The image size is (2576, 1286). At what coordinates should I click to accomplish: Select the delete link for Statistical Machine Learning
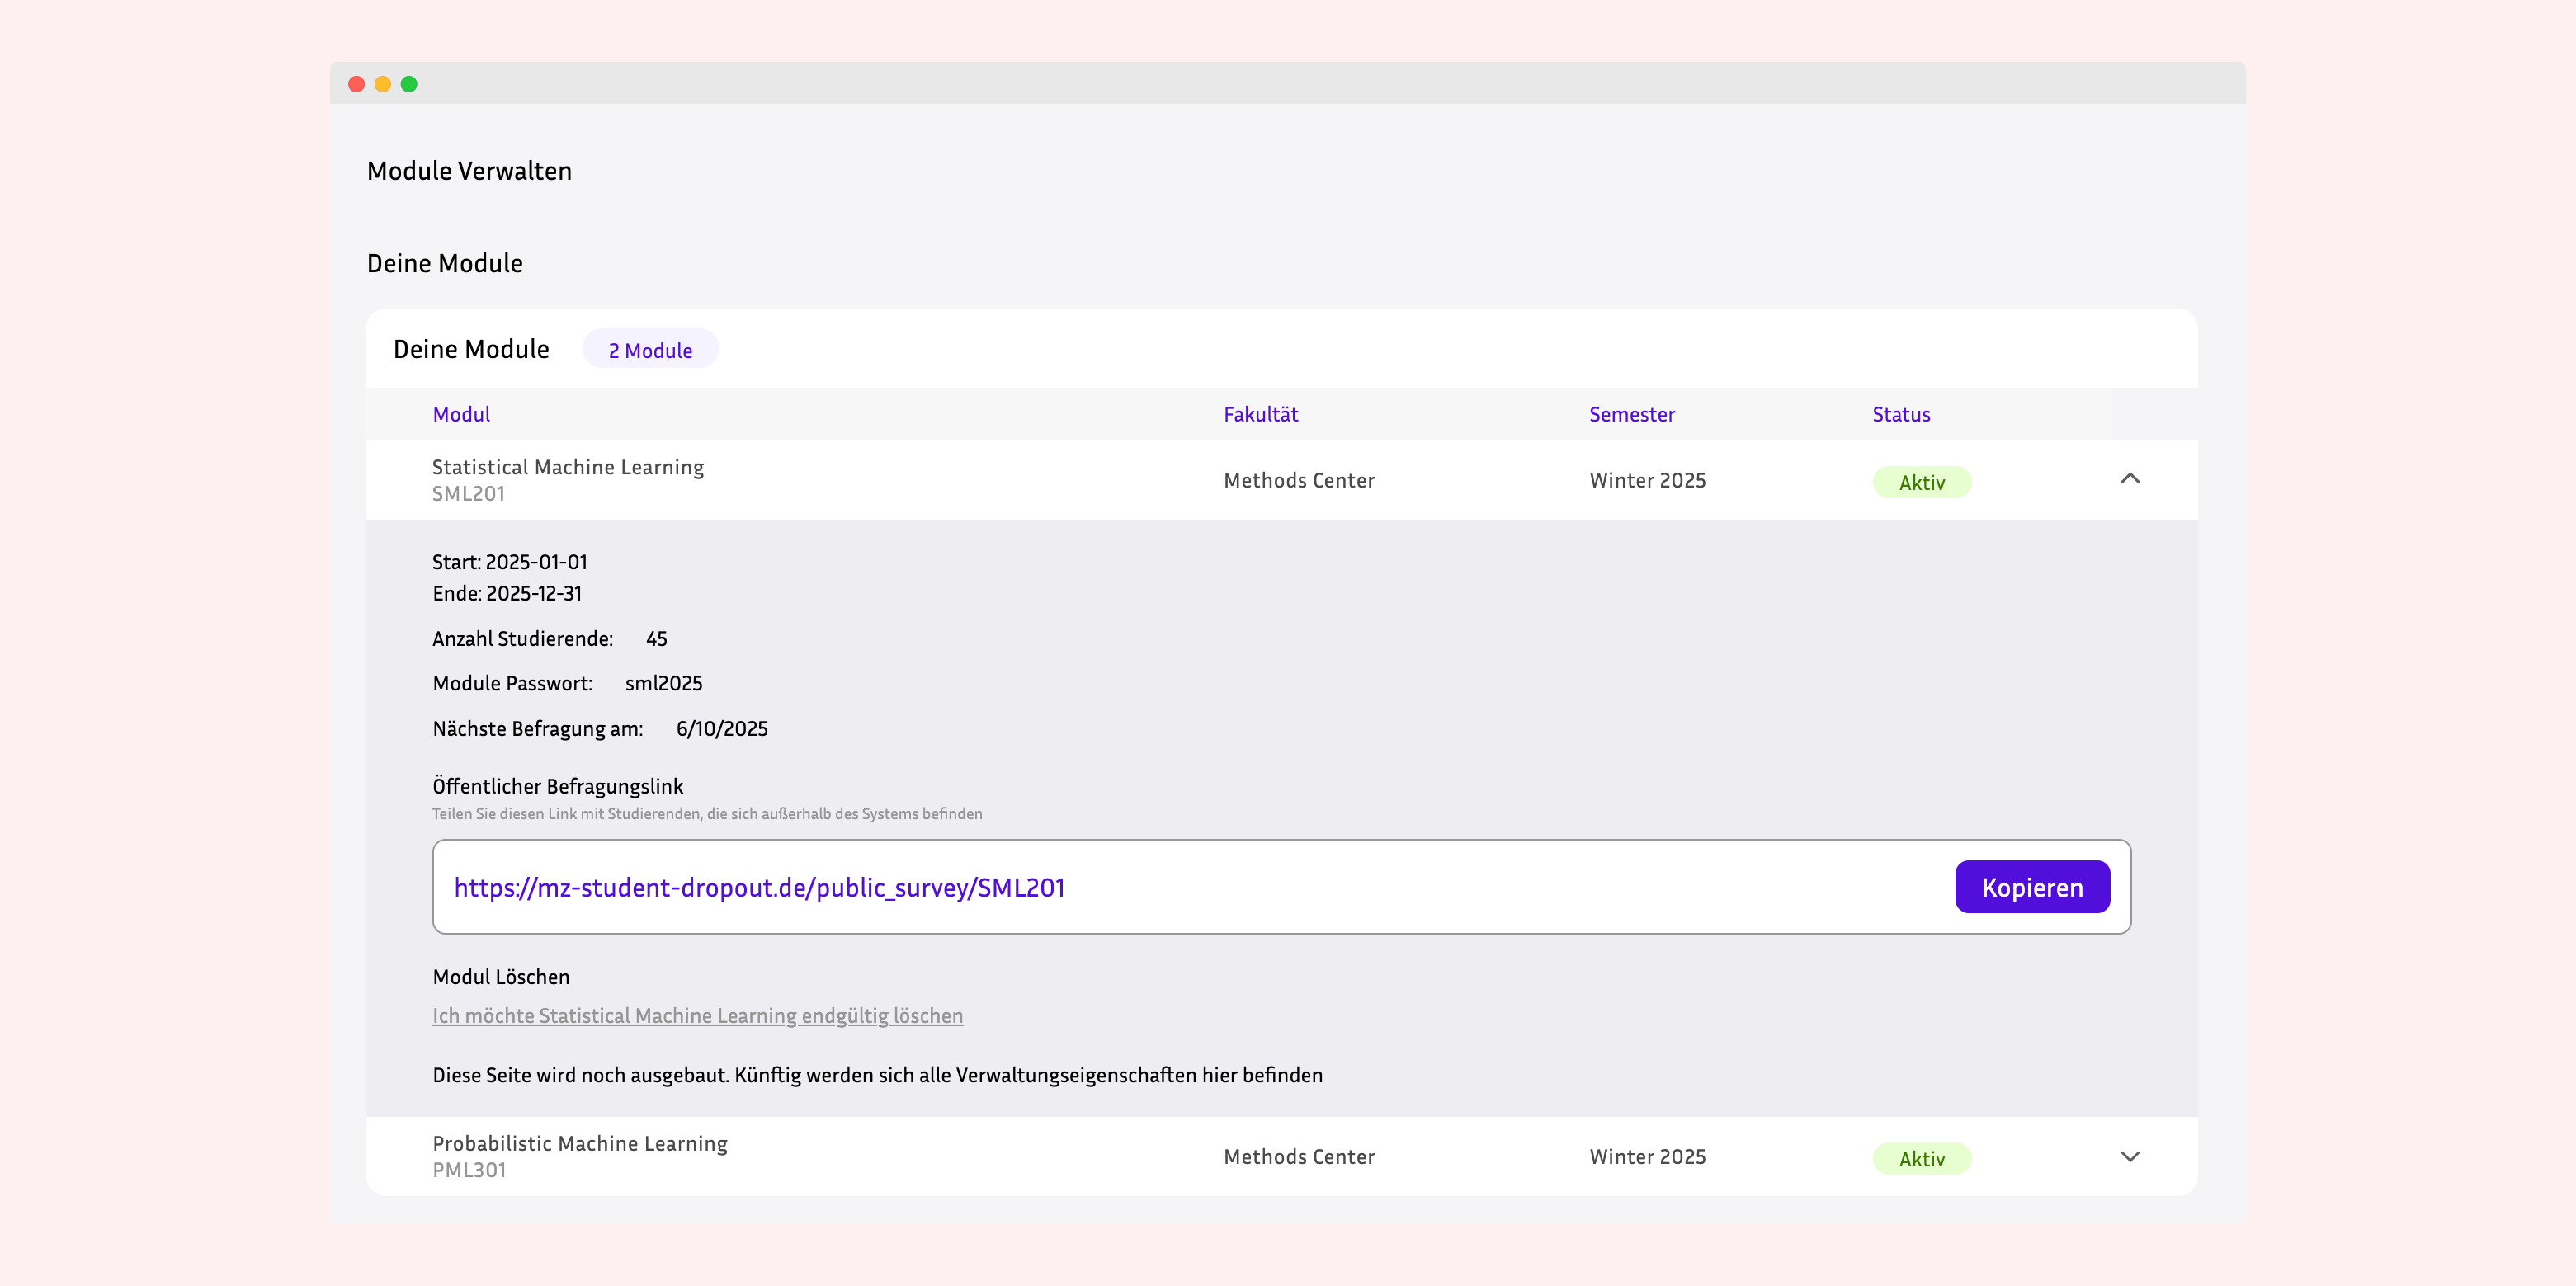click(697, 1015)
